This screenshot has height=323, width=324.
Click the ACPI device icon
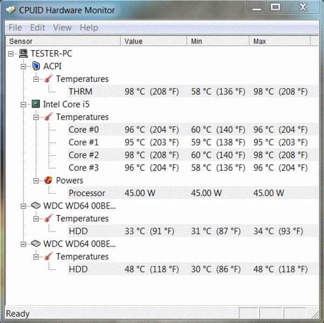point(36,66)
